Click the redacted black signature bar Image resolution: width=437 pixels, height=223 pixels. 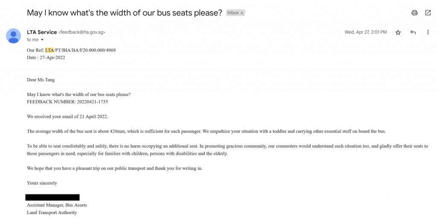pos(52,197)
